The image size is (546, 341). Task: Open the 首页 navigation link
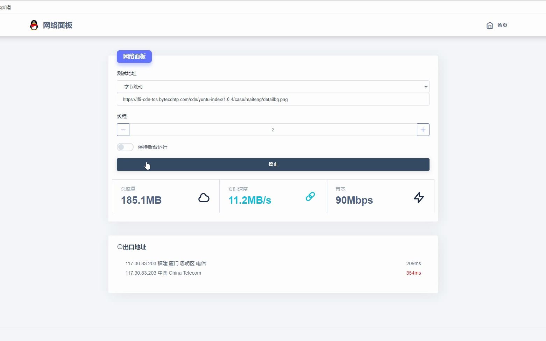(502, 25)
